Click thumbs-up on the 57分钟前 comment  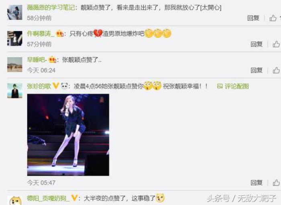coord(276,44)
